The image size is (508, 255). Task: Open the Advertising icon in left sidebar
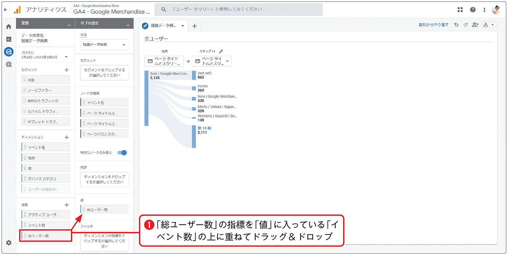pos(9,64)
